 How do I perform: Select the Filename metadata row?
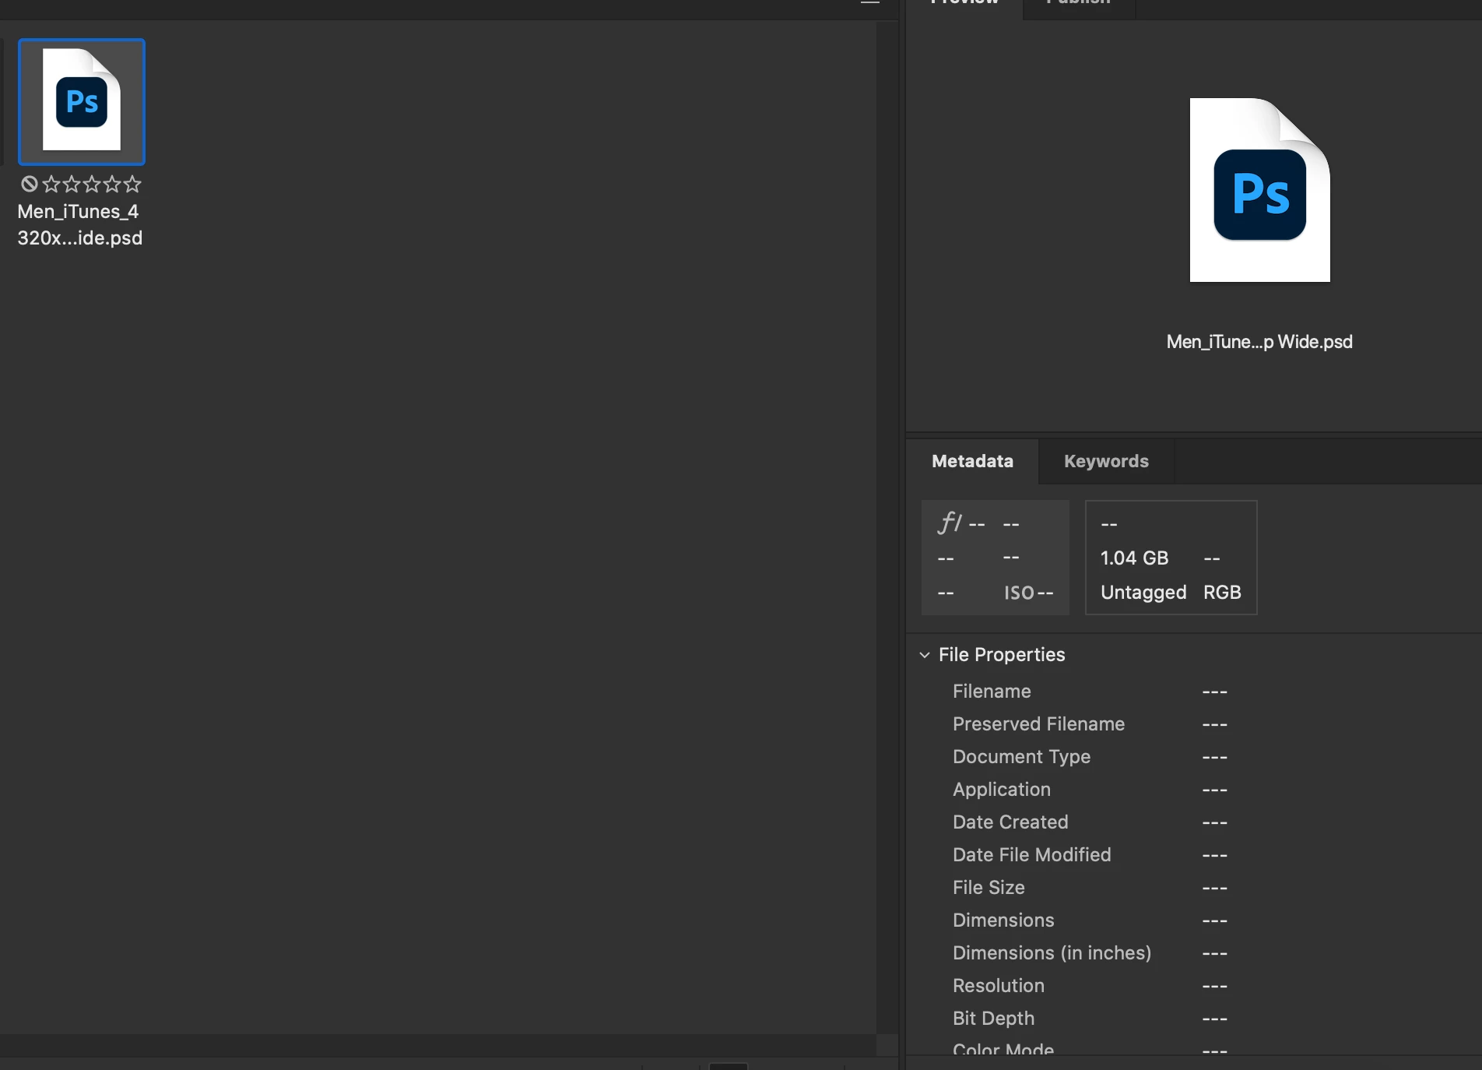coord(1194,692)
